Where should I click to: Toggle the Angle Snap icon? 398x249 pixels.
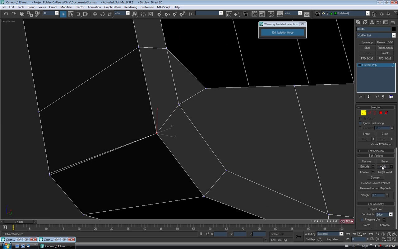[167, 14]
